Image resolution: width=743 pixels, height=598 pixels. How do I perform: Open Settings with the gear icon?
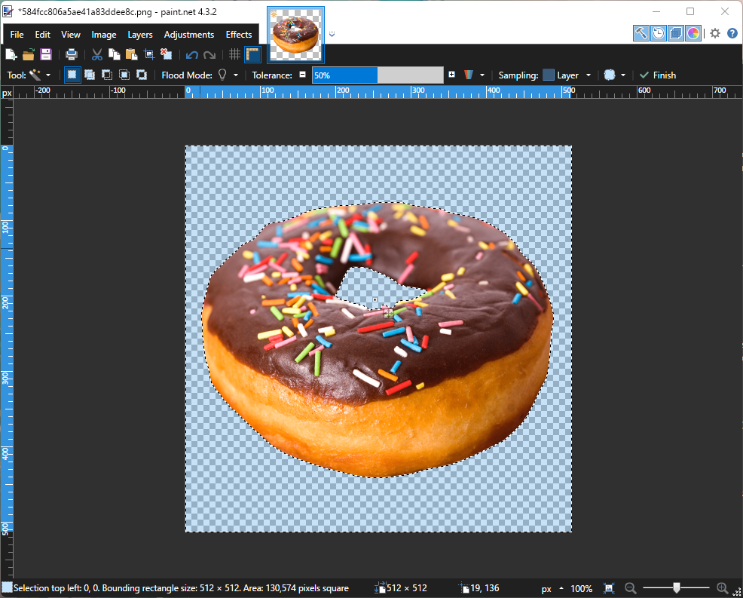pyautogui.click(x=715, y=33)
